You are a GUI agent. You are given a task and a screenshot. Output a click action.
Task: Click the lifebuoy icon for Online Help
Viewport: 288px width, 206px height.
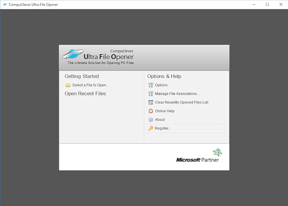(x=151, y=111)
